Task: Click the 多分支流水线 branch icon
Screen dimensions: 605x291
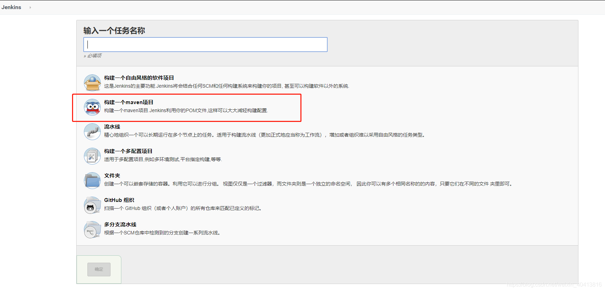Action: tap(92, 230)
